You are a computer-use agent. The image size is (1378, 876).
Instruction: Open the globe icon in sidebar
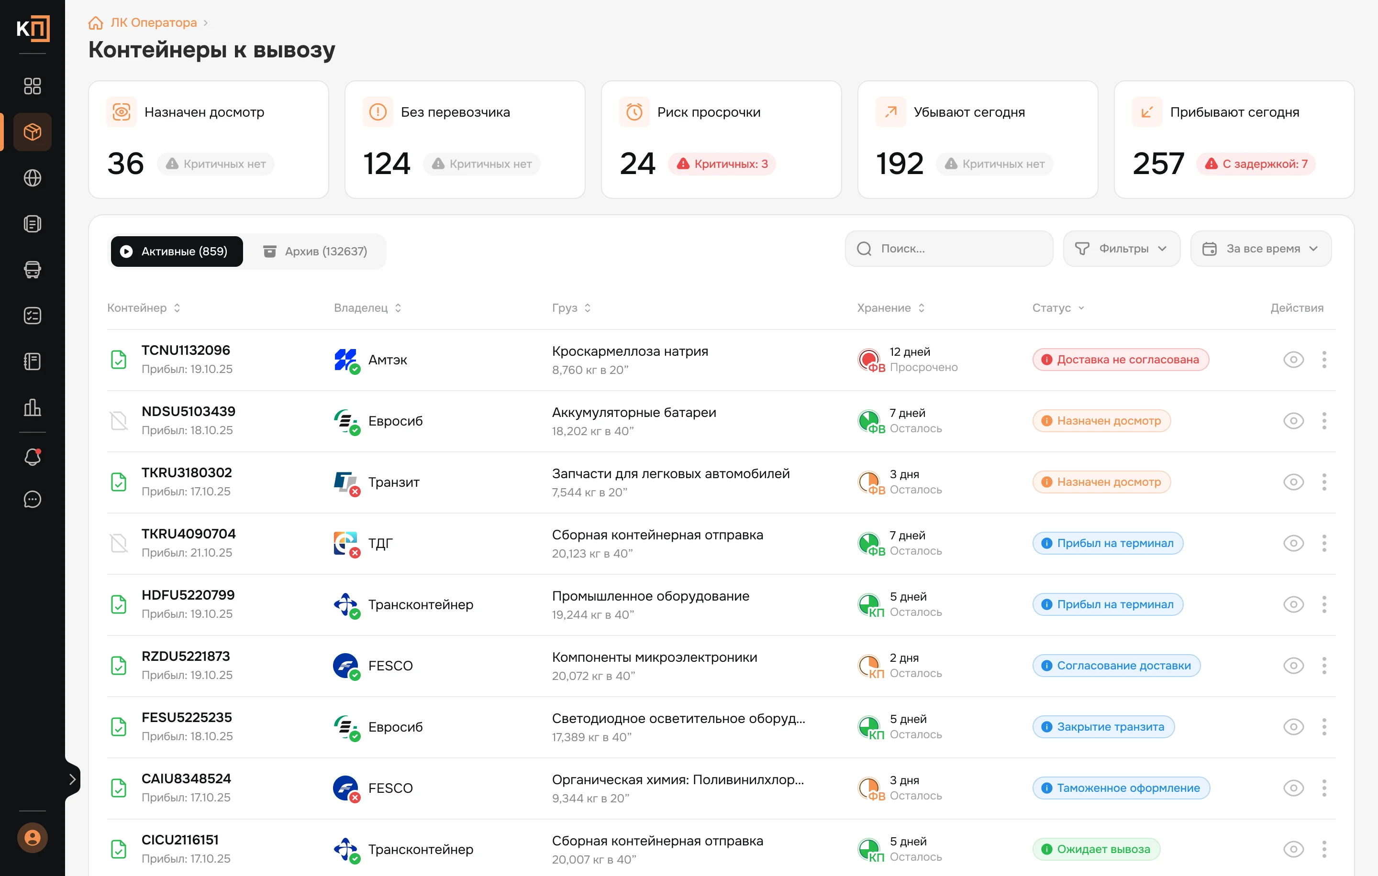[x=32, y=178]
